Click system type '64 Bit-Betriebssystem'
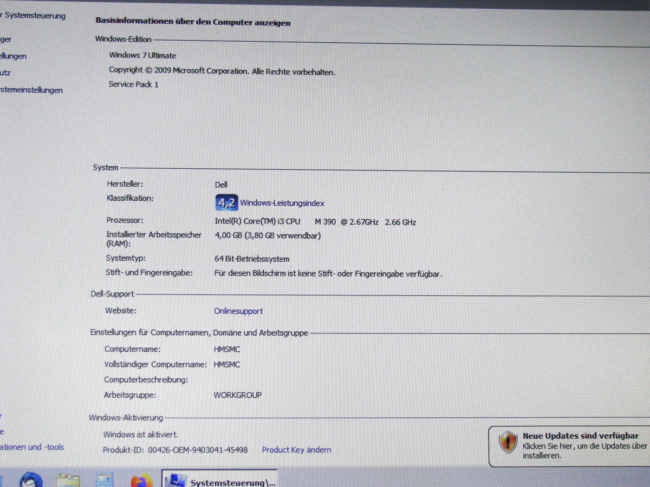The height and width of the screenshot is (487, 650). [x=252, y=259]
